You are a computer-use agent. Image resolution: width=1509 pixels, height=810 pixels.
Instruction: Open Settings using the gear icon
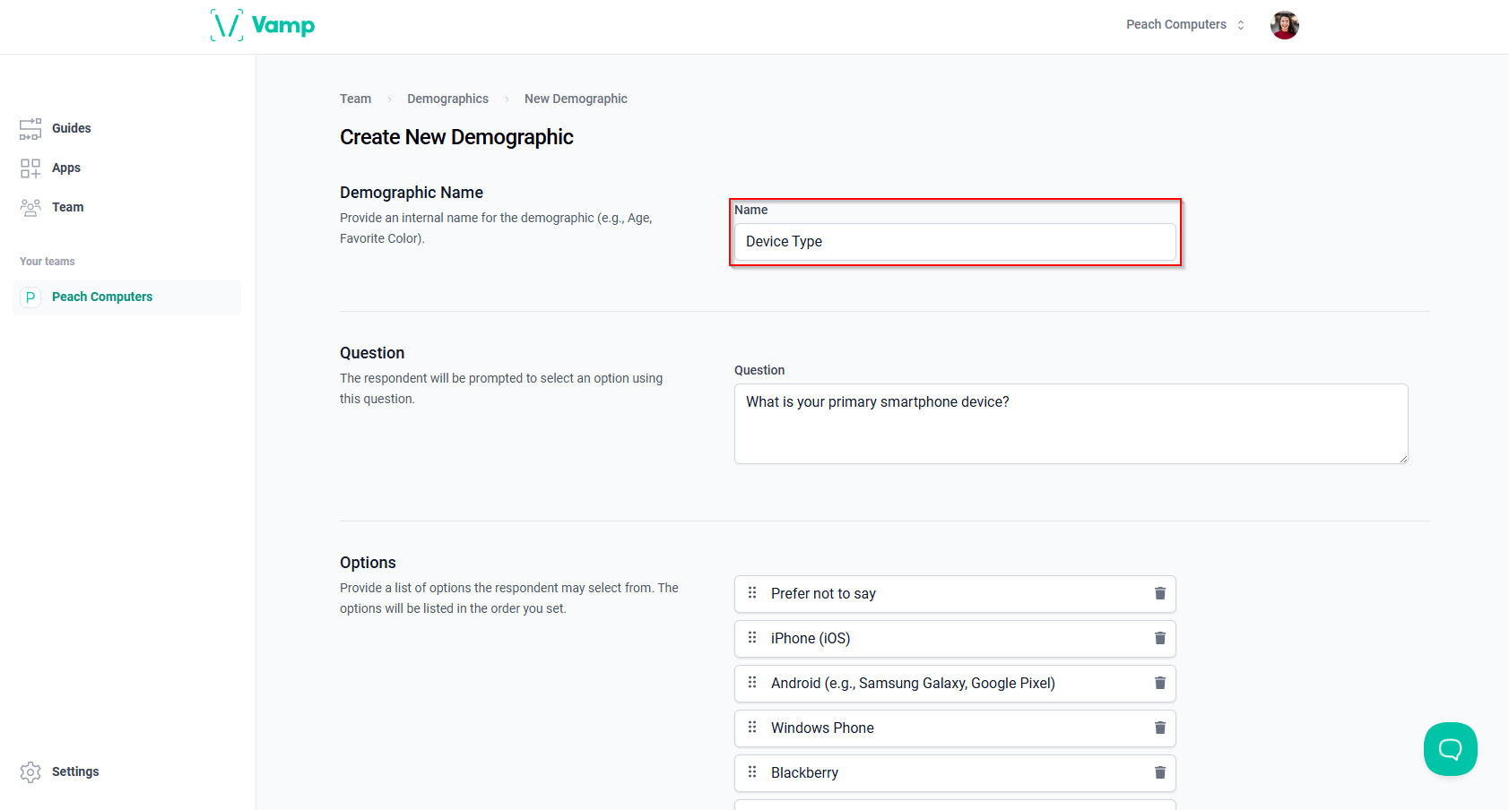30,771
